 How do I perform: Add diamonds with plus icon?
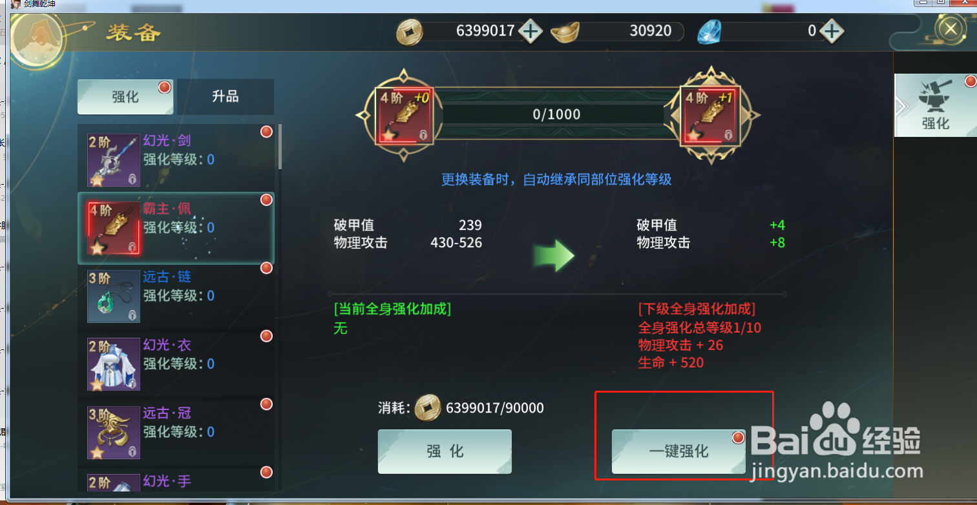[832, 30]
